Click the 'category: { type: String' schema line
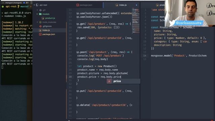Viewport: 215px width, 121px height. 180,42
